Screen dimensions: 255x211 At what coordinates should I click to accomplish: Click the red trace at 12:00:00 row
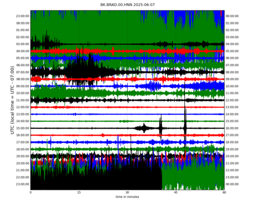point(127,107)
